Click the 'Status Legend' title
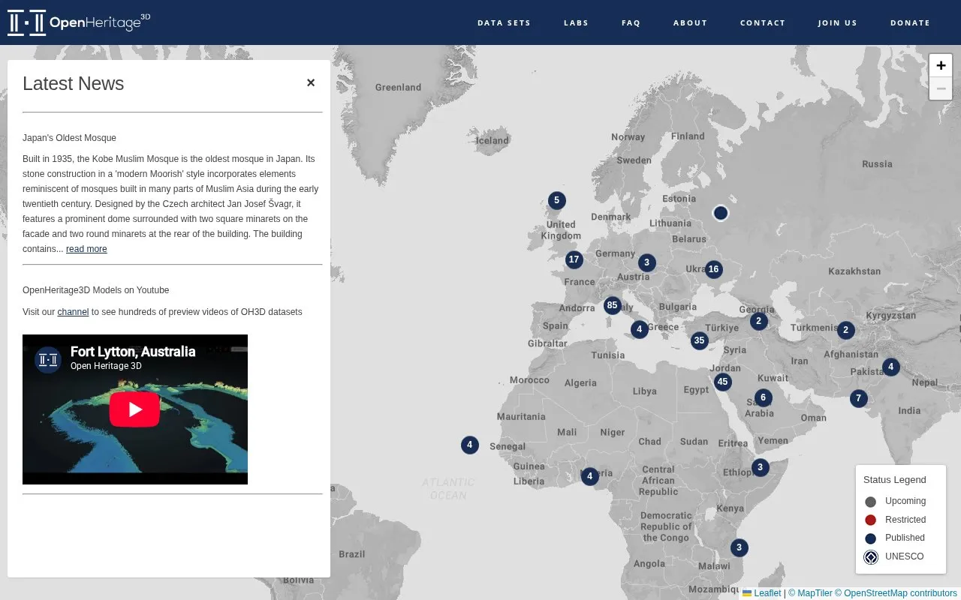Screen dimensions: 961x600 895,480
